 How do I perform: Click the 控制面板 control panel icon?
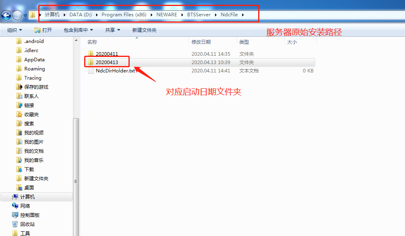pos(15,215)
